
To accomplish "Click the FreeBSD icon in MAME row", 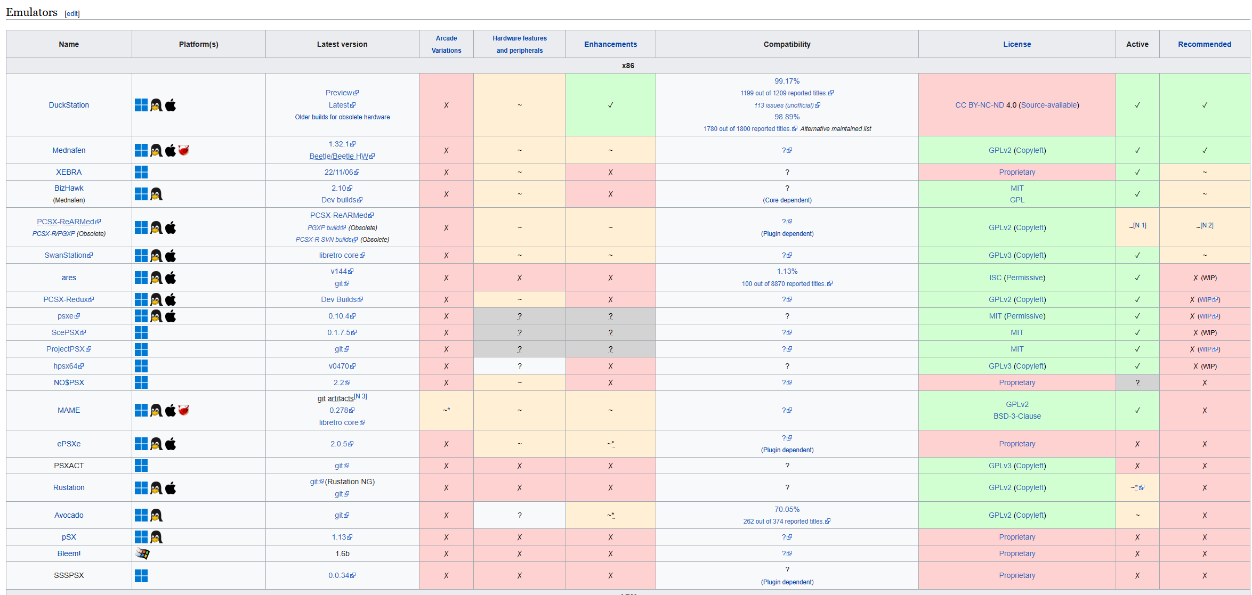I will click(184, 410).
